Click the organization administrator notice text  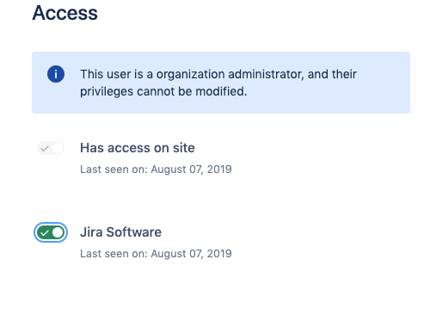click(218, 83)
